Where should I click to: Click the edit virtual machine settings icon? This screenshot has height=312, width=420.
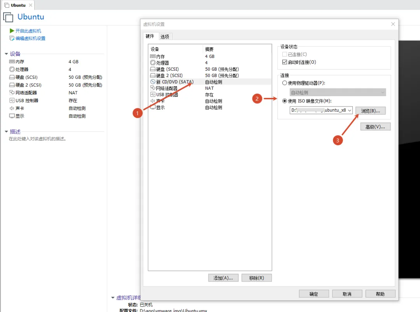(x=12, y=38)
